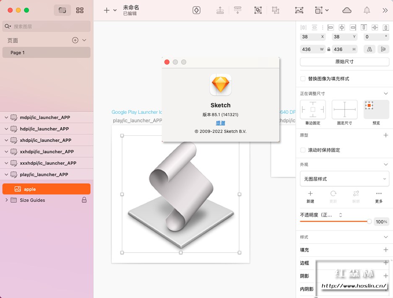Image resolution: width=393 pixels, height=298 pixels.
Task: Open the Insert plus menu
Action: click(107, 10)
